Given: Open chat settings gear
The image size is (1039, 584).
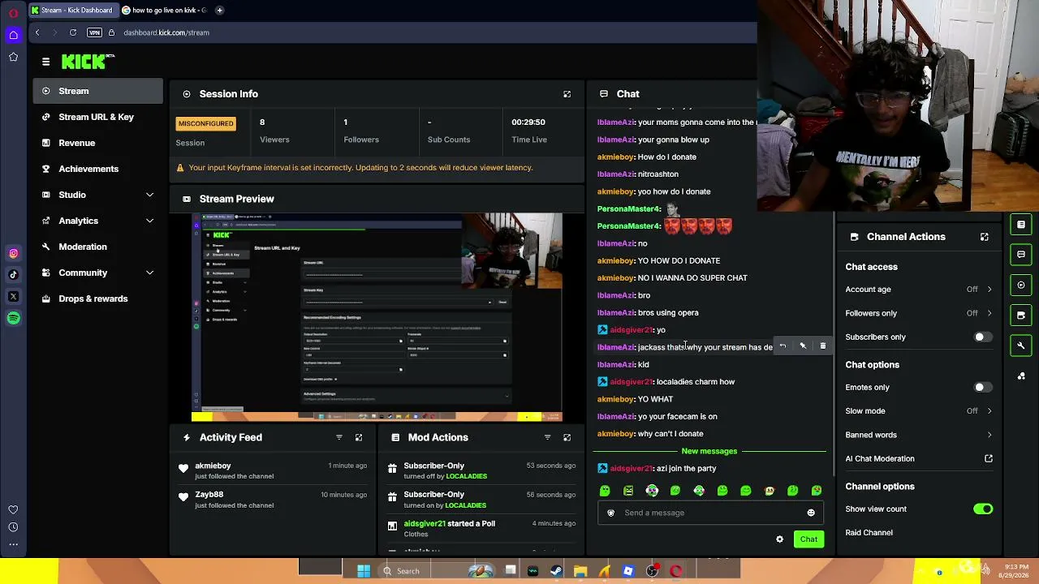Looking at the screenshot, I should tap(780, 539).
